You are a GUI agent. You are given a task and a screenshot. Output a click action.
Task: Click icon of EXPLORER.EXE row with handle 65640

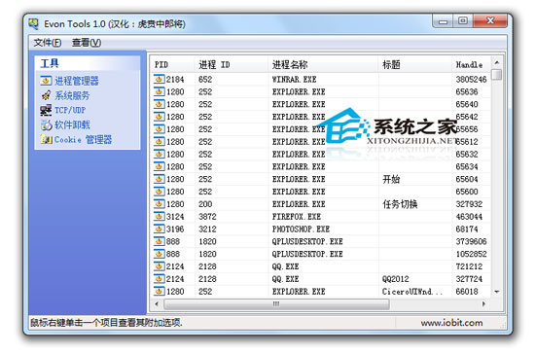(159, 104)
